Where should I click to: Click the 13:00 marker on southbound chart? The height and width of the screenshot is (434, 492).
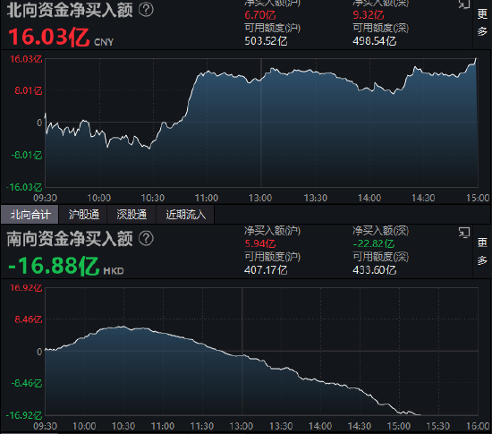click(242, 426)
